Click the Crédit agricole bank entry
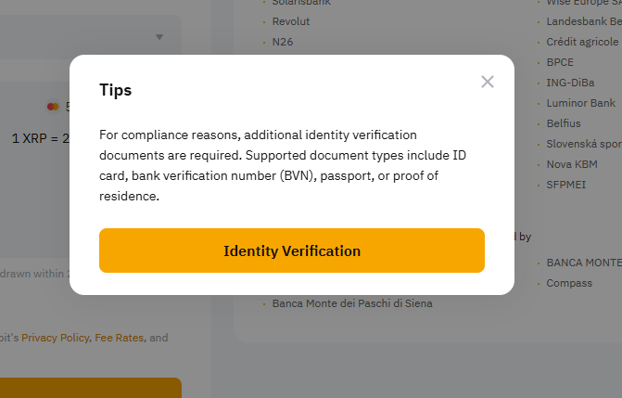 pyautogui.click(x=582, y=42)
